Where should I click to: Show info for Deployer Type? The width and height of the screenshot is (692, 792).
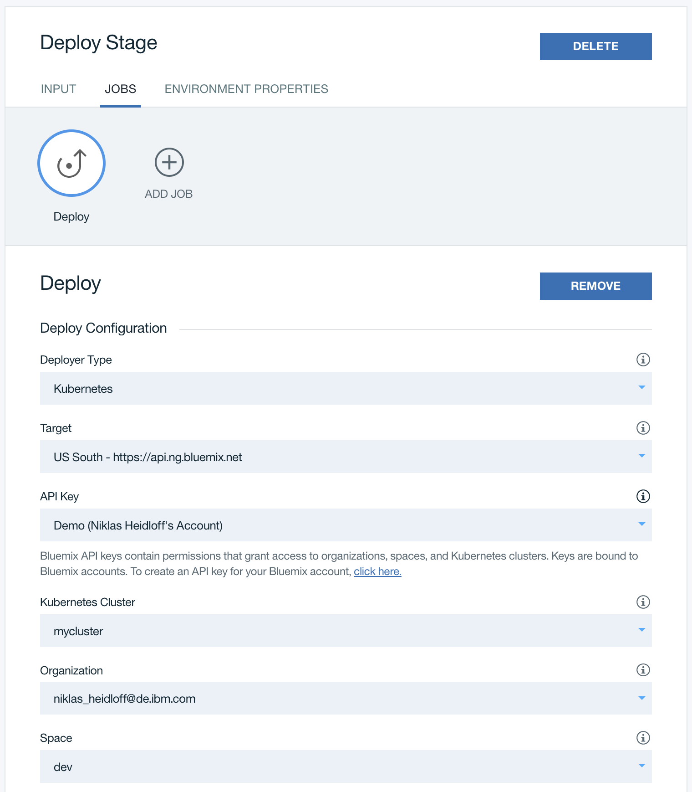tap(643, 360)
